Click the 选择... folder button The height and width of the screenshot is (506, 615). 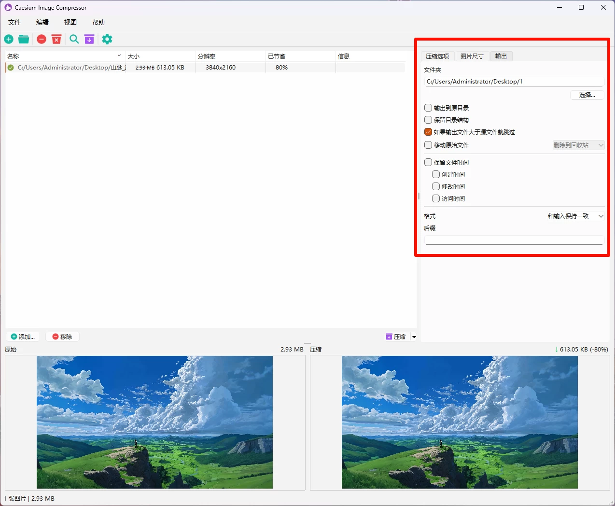(x=587, y=95)
